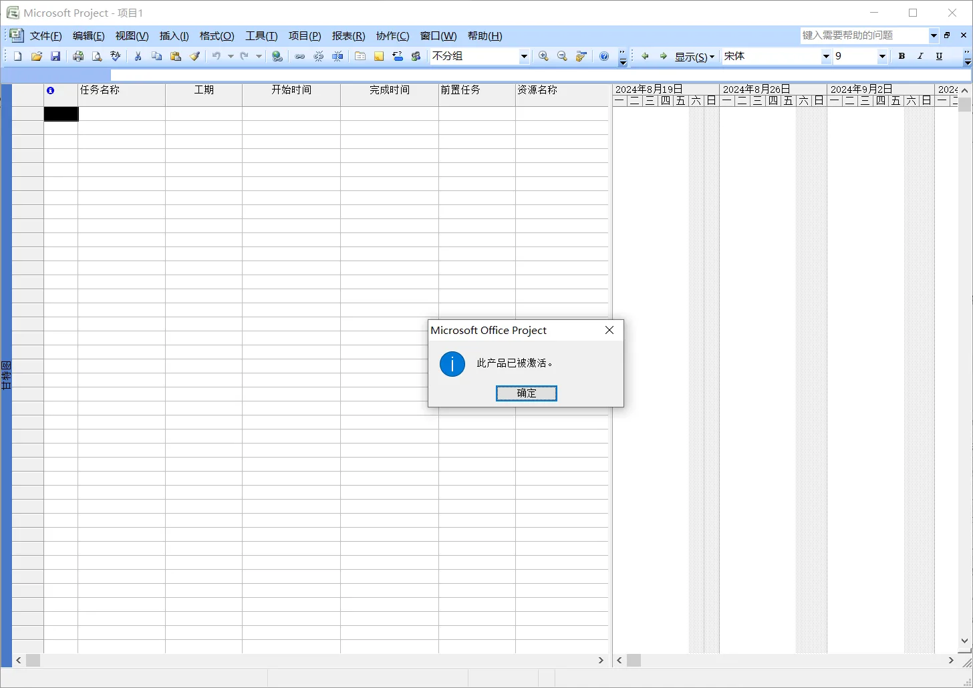
Task: Outdent task with left green arrow
Action: 645,57
